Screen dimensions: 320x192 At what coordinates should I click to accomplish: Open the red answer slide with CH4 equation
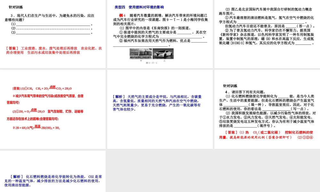(x=53, y=109)
